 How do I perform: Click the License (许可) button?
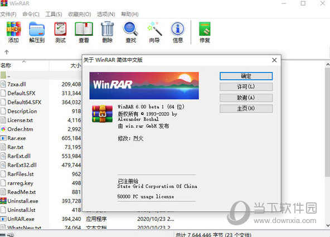pyautogui.click(x=246, y=87)
